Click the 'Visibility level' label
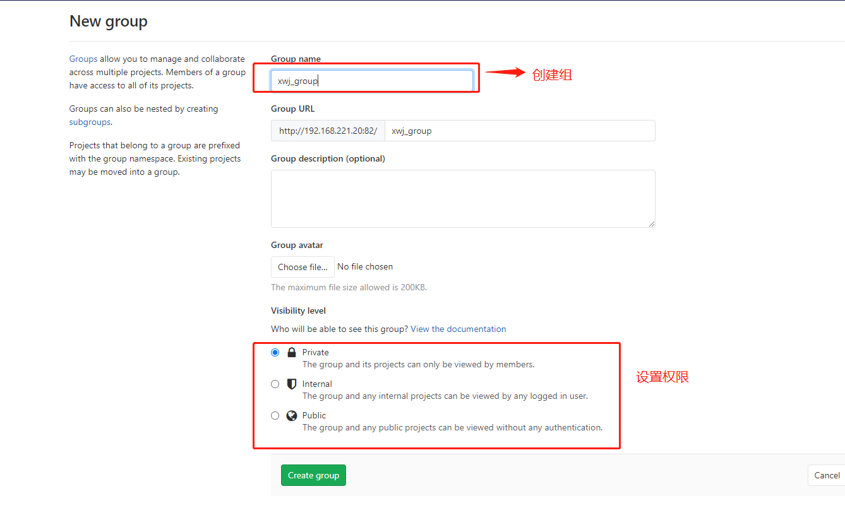 pos(298,310)
